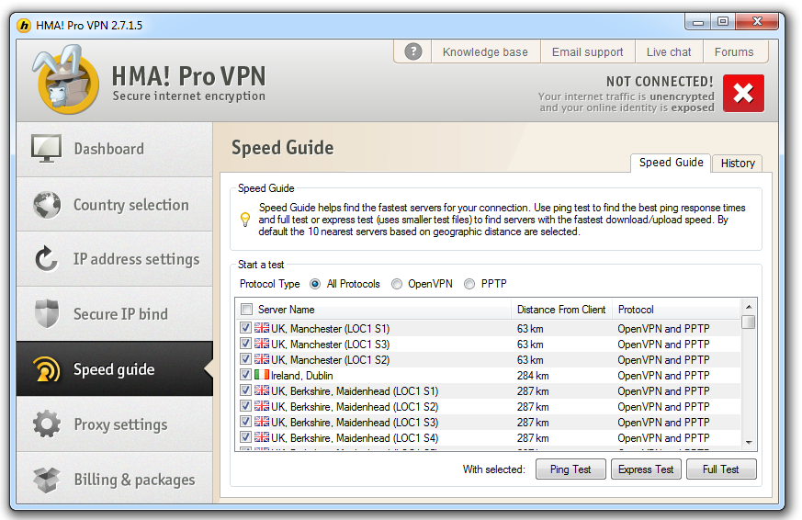Click the lightbulb tip icon

[x=245, y=220]
